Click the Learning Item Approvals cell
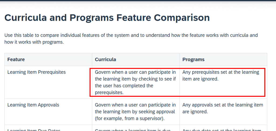This screenshot has height=131, width=276. tap(33, 105)
